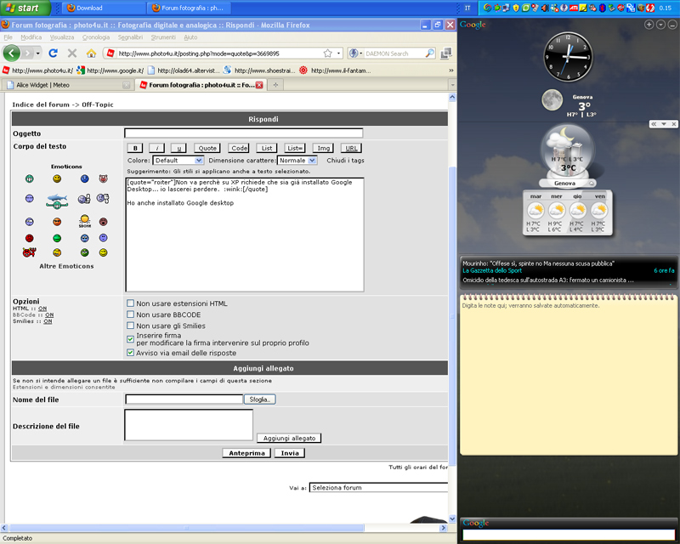Click the Windows start button

25,8
